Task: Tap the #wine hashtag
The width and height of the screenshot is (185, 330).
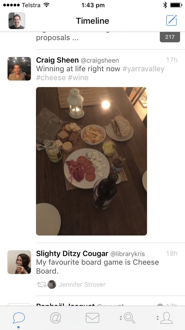Action: 78,78
